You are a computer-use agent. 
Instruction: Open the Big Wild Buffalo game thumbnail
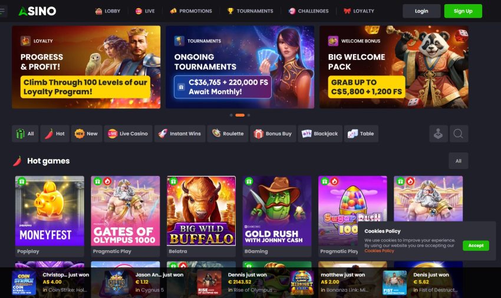[202, 211]
